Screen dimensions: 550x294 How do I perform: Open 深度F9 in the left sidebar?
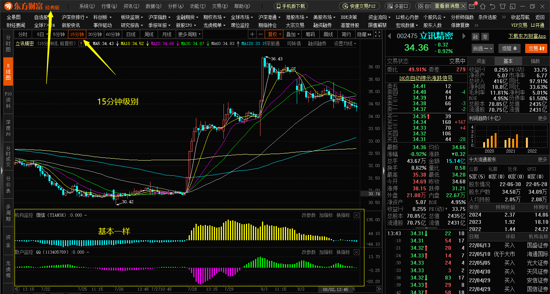pos(8,128)
